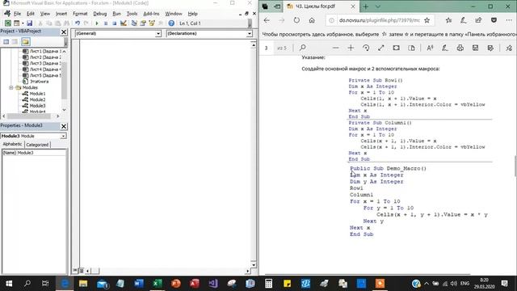Screen dimensions: 517x291
Task: Open the Window menu
Action: pos(174,14)
